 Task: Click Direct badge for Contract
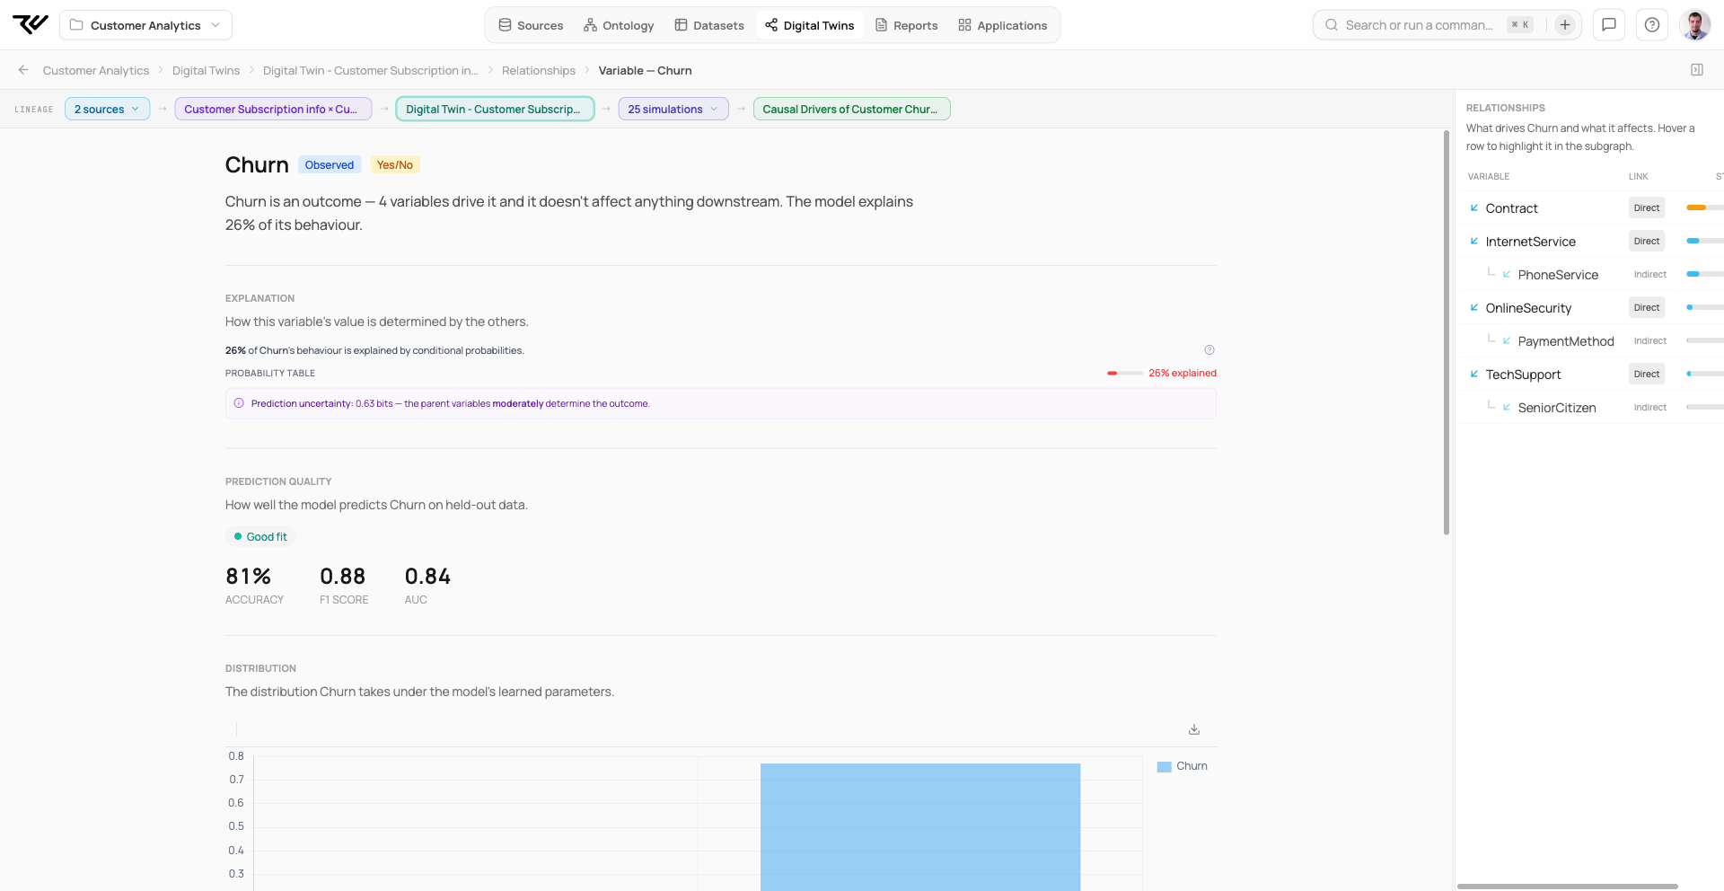(1647, 207)
